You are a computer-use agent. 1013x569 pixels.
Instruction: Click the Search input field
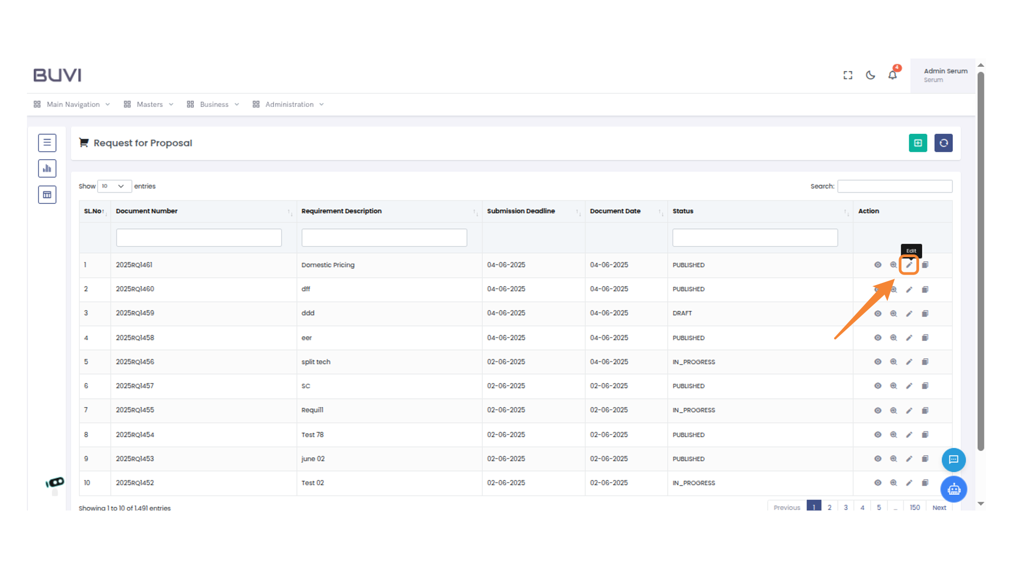coord(895,186)
